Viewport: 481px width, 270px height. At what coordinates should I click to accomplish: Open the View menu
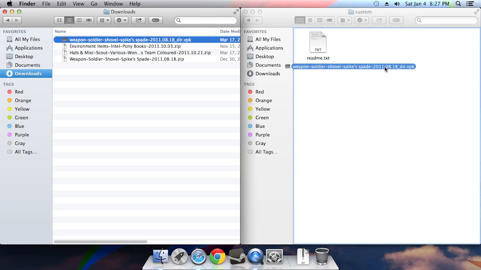click(x=78, y=4)
